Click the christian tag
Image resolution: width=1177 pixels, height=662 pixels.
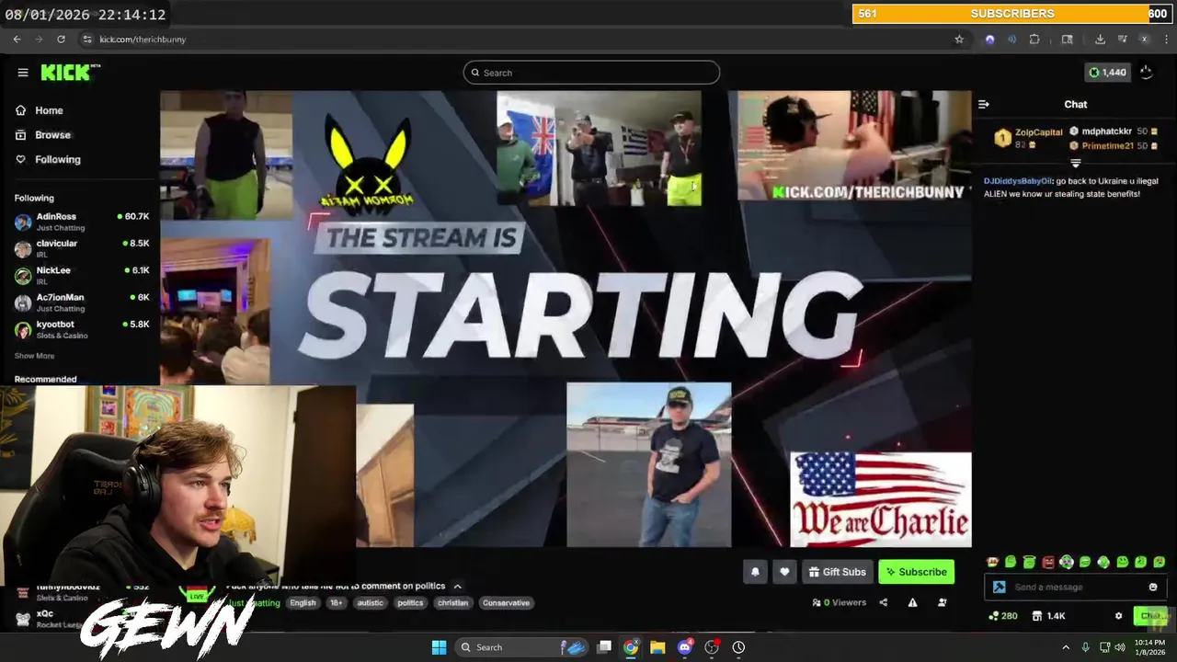[x=452, y=603]
